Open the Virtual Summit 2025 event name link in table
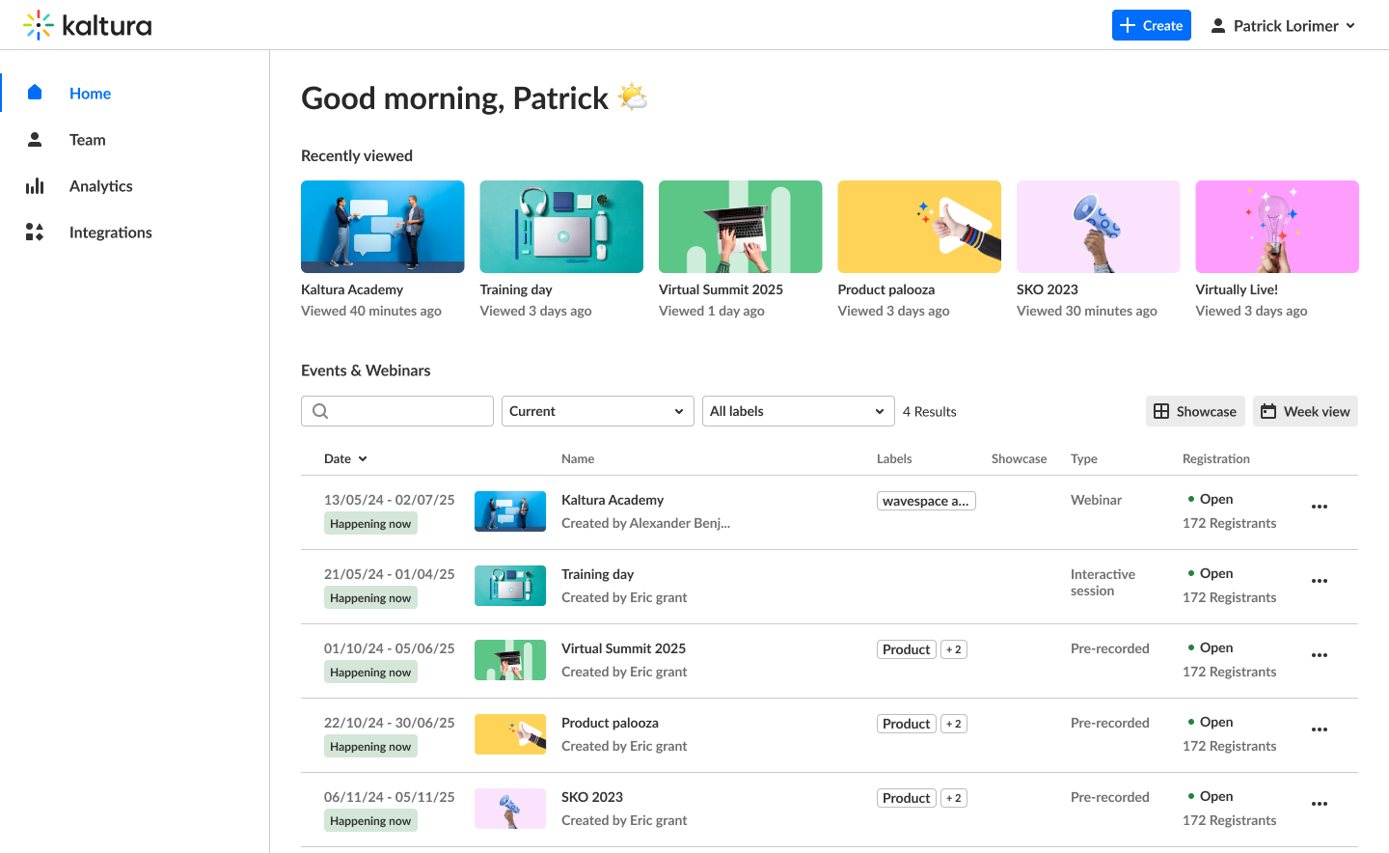 coord(623,648)
